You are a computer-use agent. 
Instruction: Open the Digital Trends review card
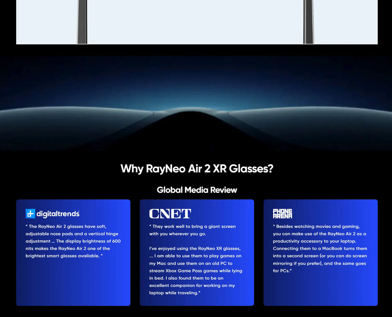pyautogui.click(x=73, y=252)
